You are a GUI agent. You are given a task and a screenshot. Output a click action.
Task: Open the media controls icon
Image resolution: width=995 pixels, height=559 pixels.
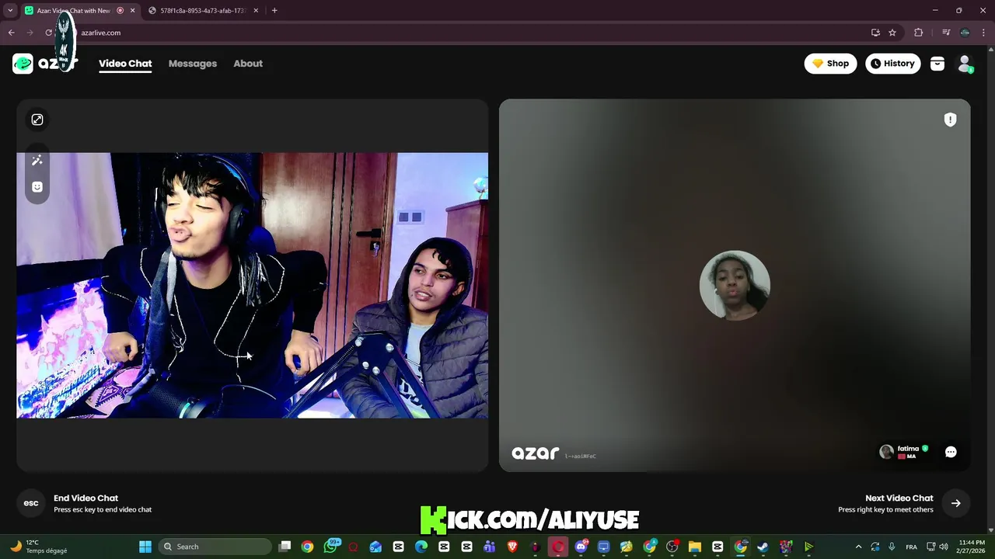(x=946, y=33)
